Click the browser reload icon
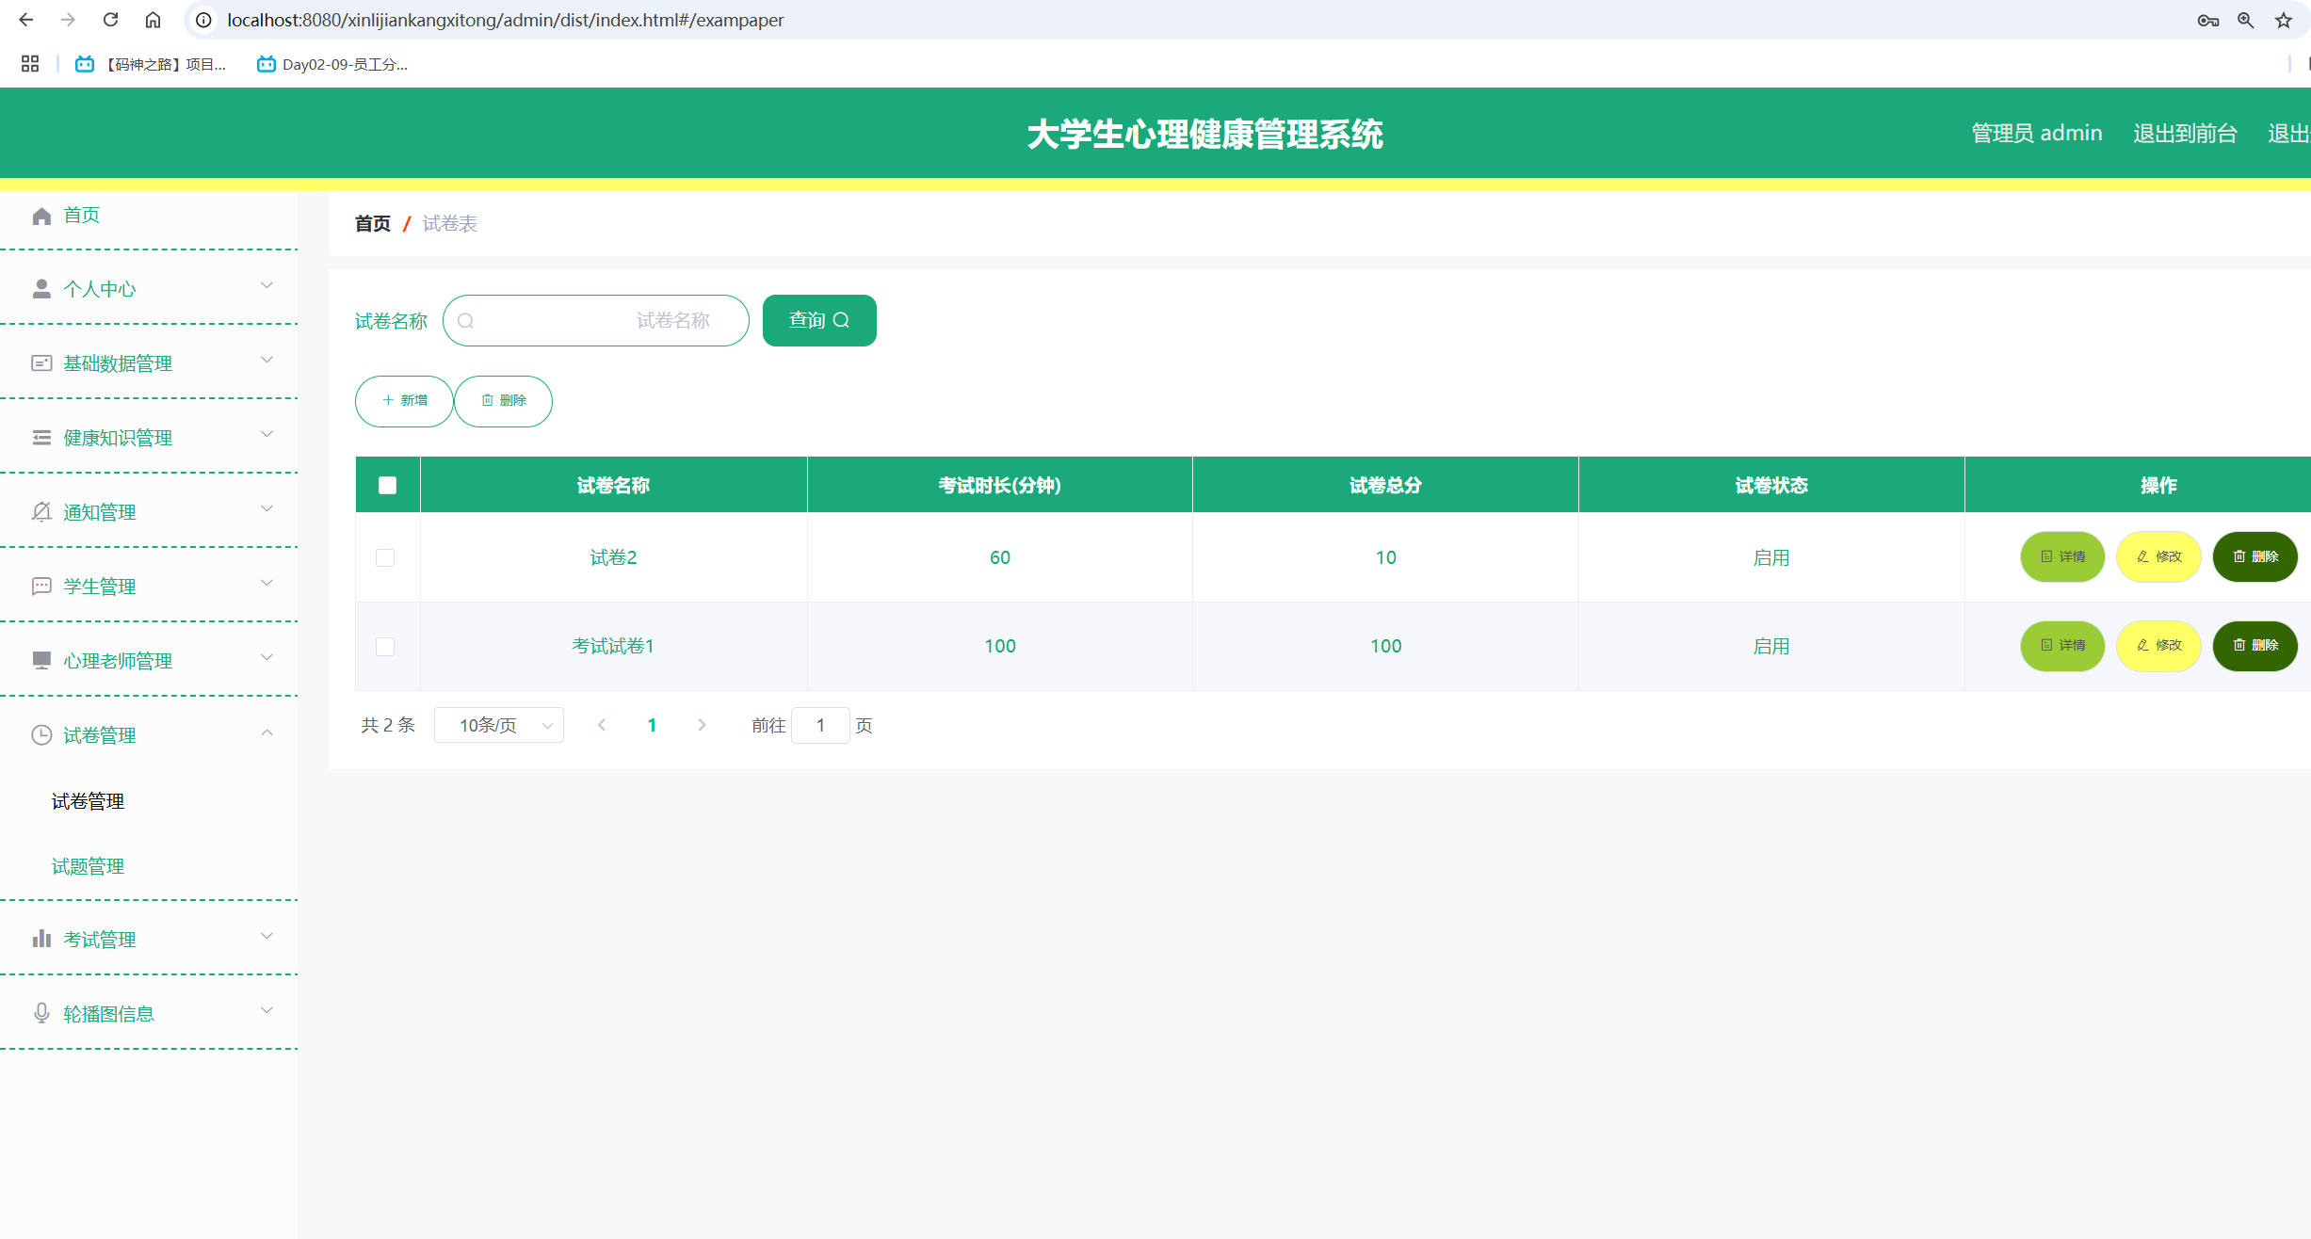2311x1239 pixels. pyautogui.click(x=110, y=20)
